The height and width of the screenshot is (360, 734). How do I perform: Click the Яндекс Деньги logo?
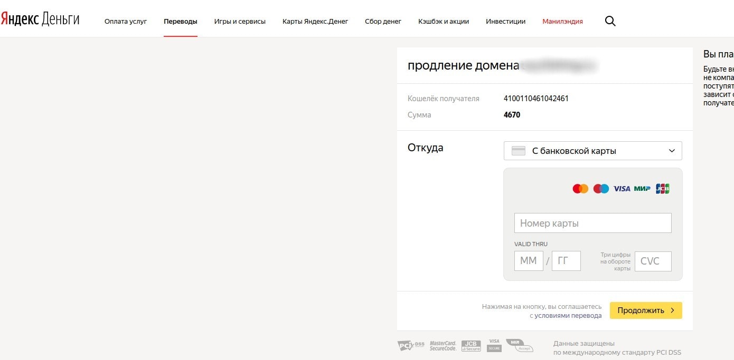(x=40, y=20)
